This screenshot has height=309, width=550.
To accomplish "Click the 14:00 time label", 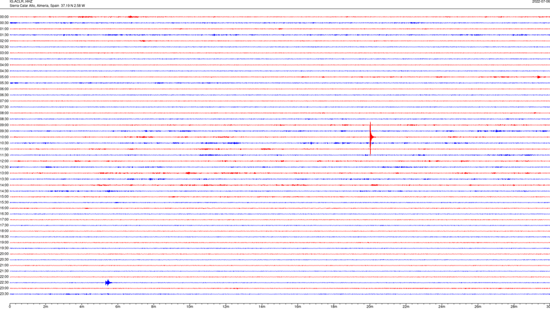I will point(4,185).
